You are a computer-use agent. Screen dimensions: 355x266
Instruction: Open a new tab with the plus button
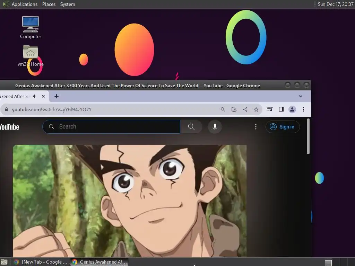57,96
